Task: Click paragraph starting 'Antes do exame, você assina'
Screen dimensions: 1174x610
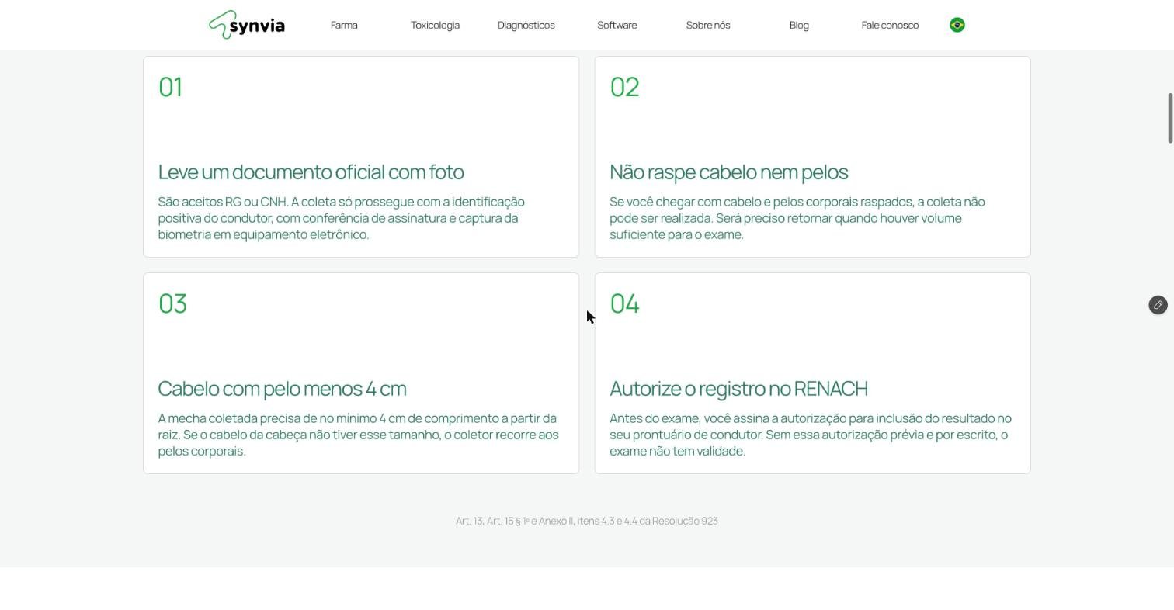Action: (x=811, y=435)
